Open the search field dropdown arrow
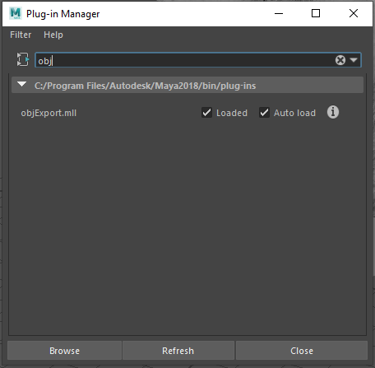Screen dimensions: 375x368 (x=354, y=60)
